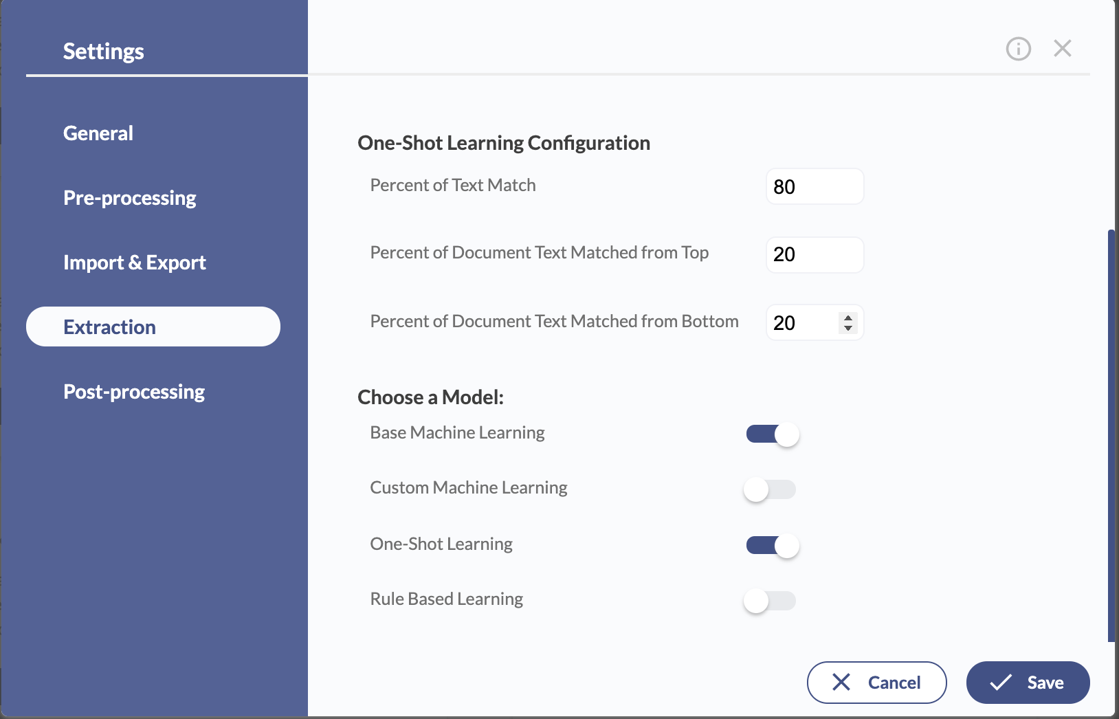This screenshot has width=1119, height=719.
Task: Go to Import & Export tab
Action: coord(135,263)
